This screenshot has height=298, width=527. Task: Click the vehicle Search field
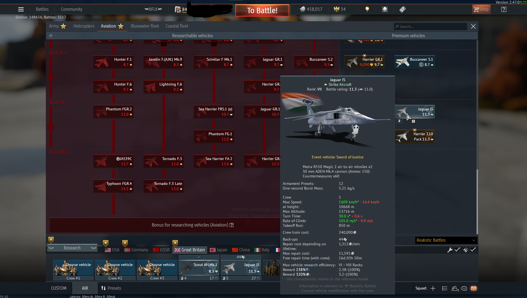(x=430, y=26)
